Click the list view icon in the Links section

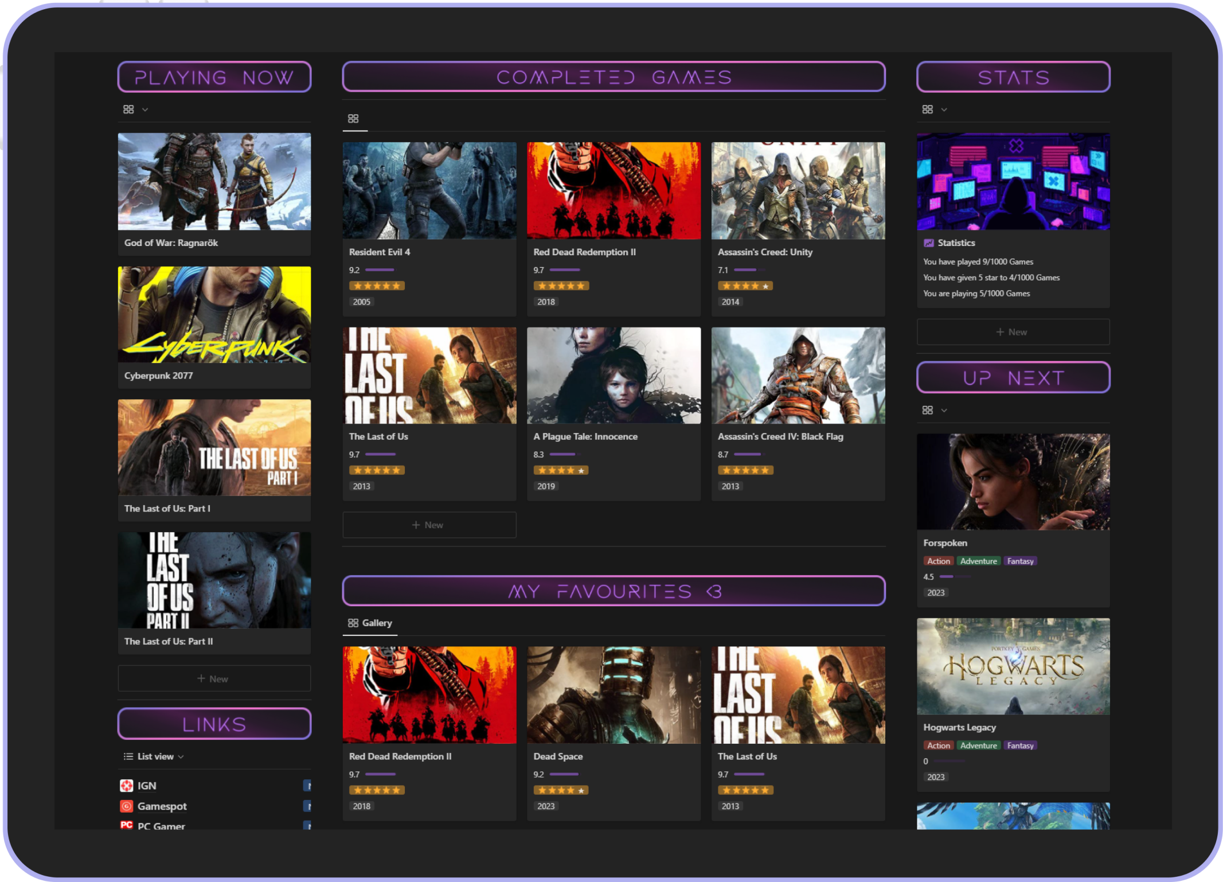click(x=127, y=756)
